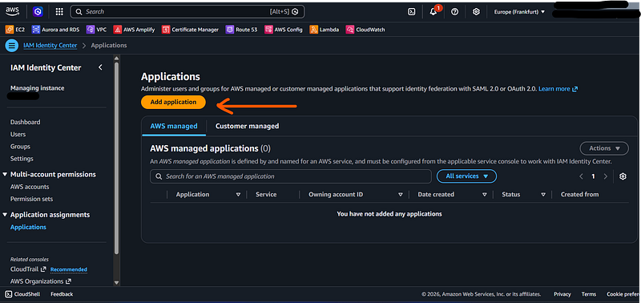Open Aurora and RDS shortcut
Viewport: 641px width, 303px height.
(56, 30)
